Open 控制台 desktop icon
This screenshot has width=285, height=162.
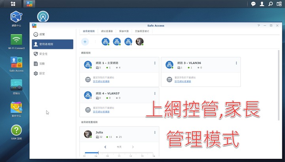click(x=16, y=87)
